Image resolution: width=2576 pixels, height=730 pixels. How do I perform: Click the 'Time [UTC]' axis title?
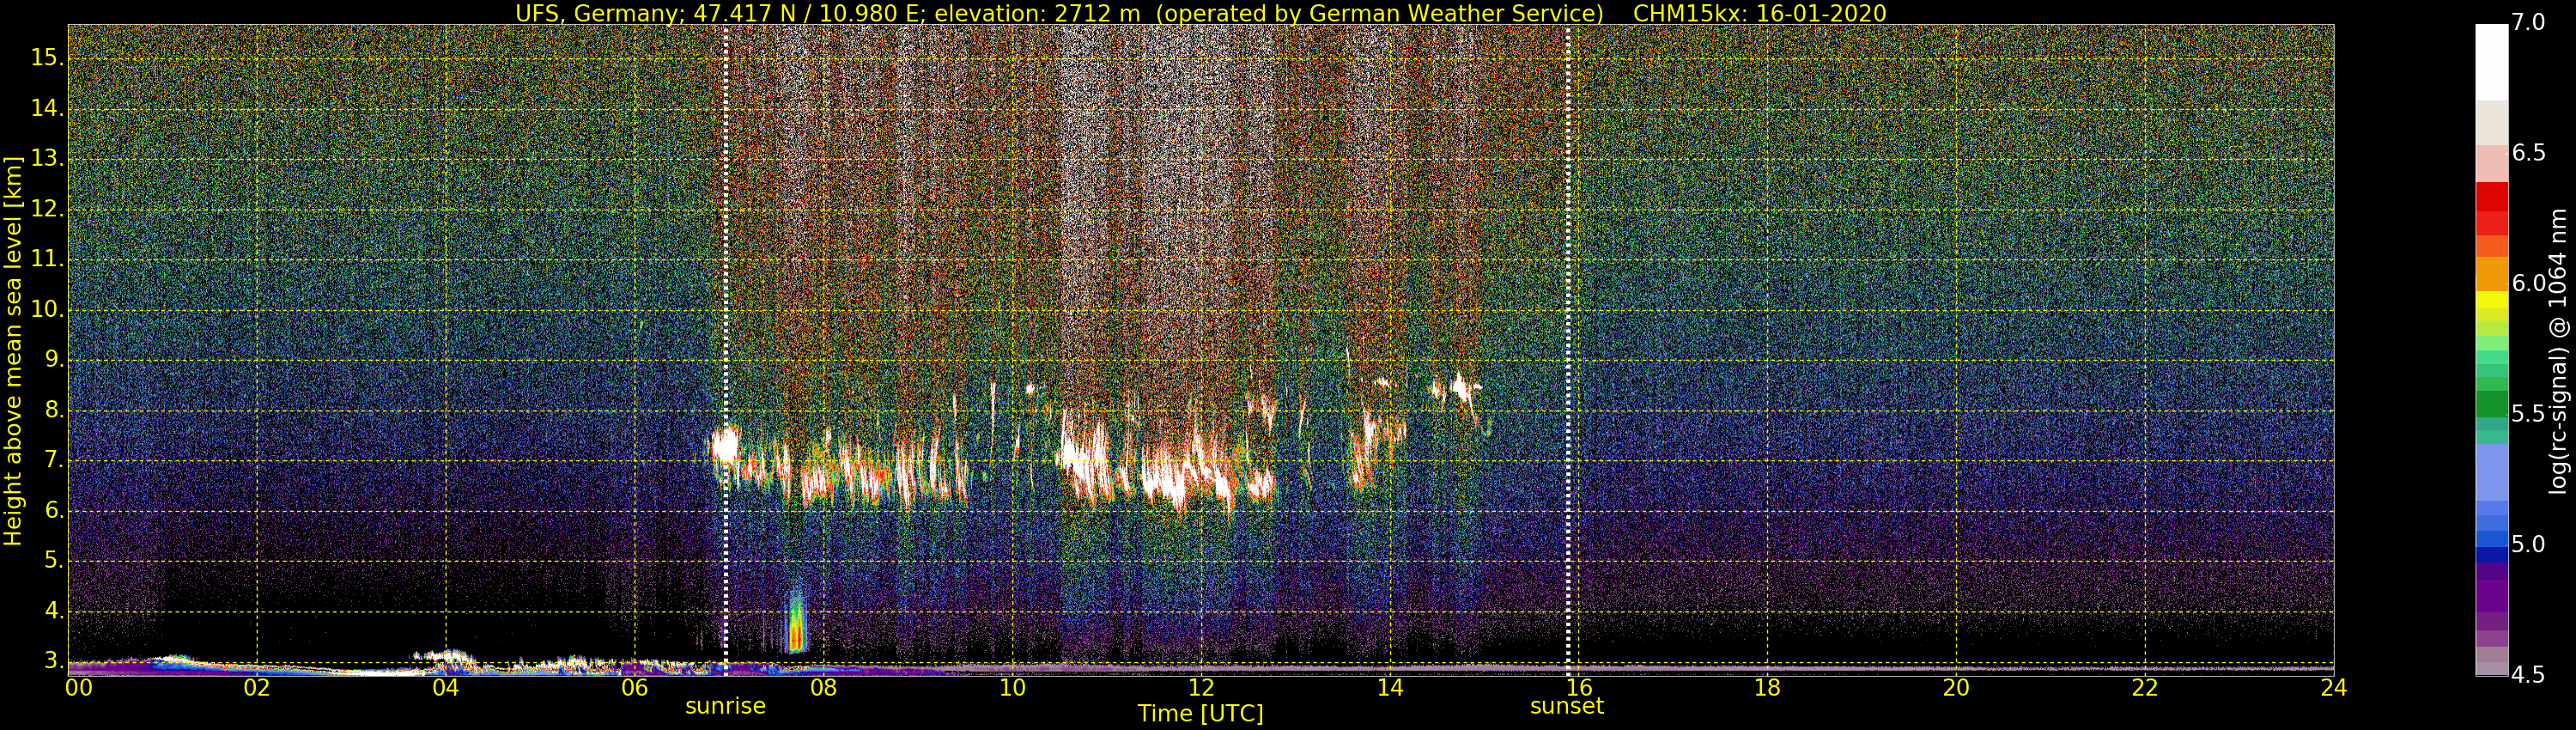(1200, 714)
